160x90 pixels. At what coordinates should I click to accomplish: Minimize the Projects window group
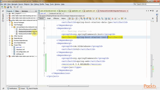coord(36,11)
